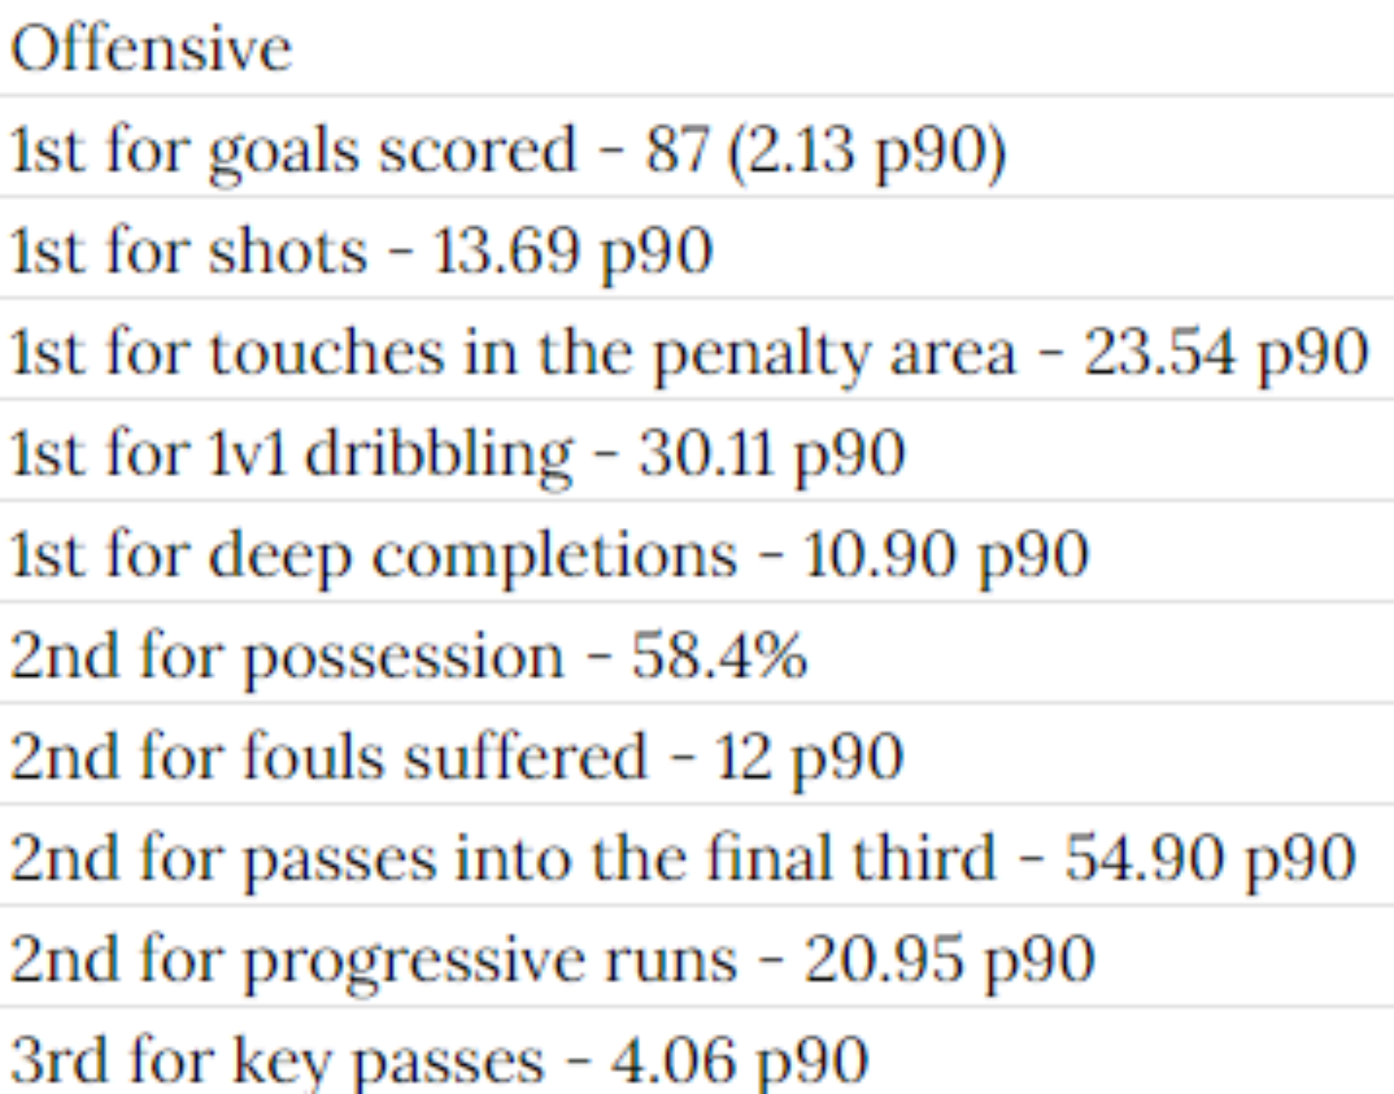Click the Offensive header row
The image size is (1394, 1094).
[x=697, y=47]
